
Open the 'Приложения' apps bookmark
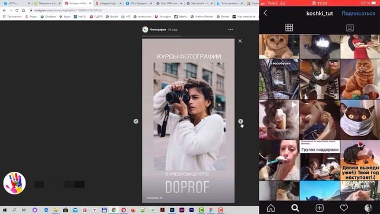pos(12,17)
